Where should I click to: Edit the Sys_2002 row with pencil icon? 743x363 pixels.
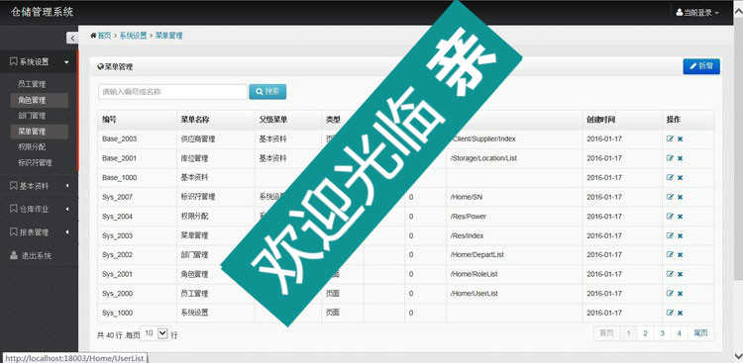point(670,254)
